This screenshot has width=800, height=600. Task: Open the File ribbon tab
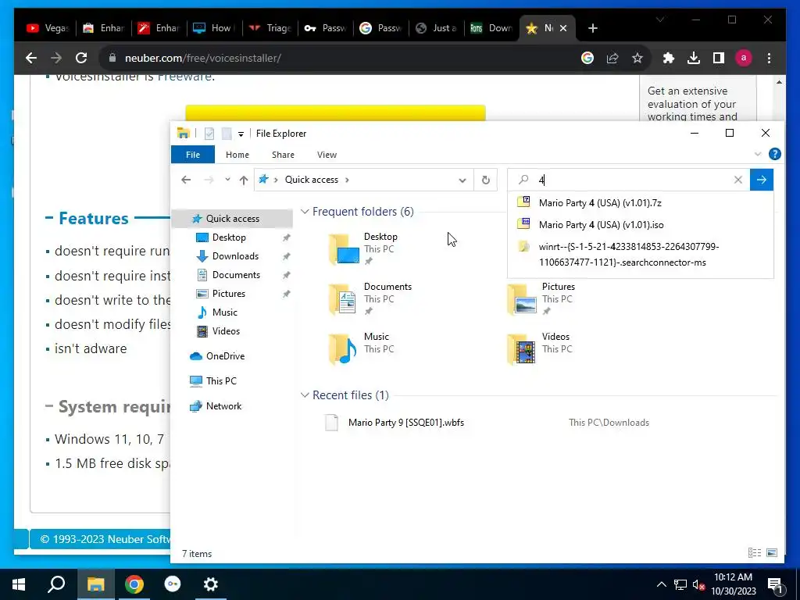coord(193,155)
